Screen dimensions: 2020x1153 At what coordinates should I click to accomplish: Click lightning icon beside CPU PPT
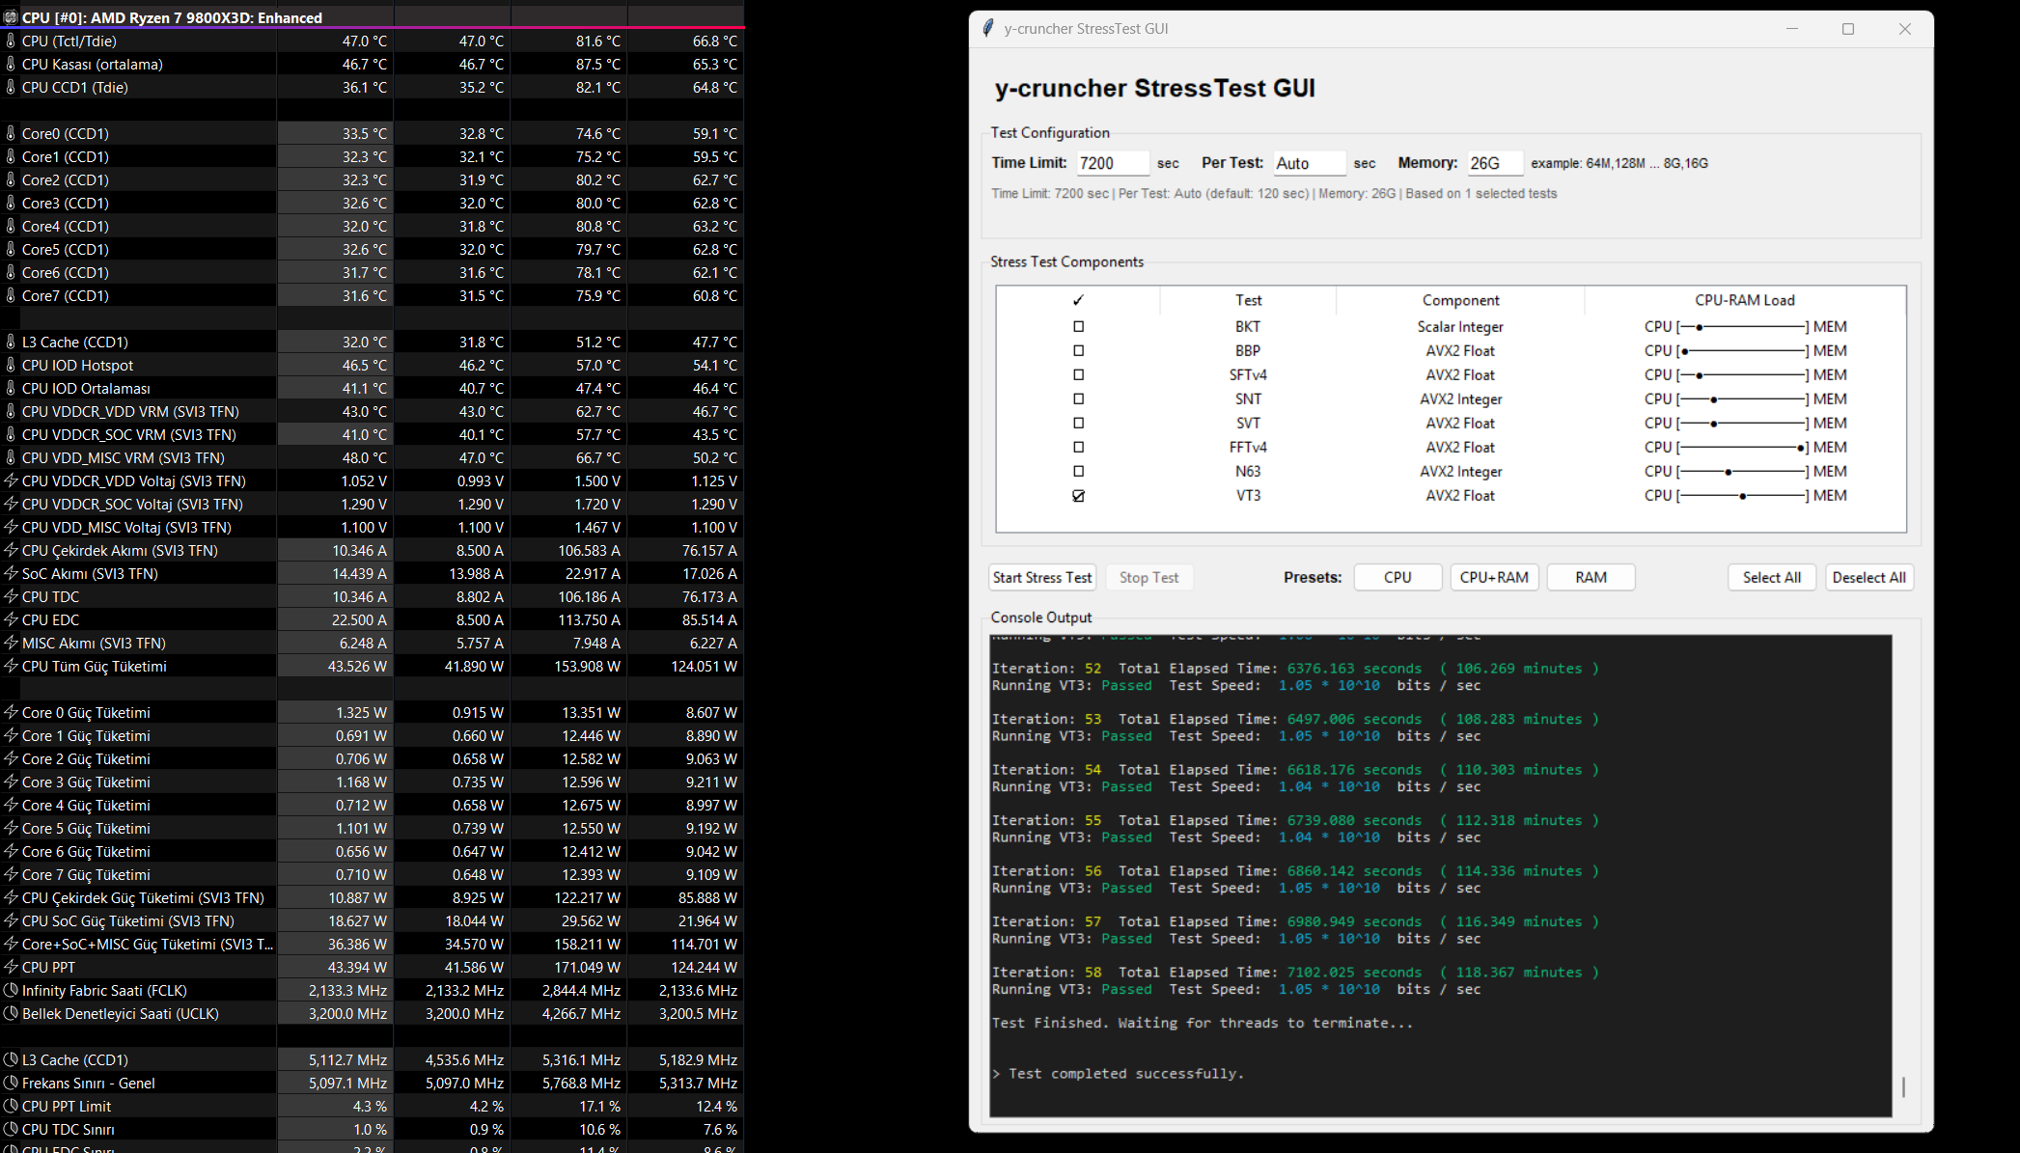click(11, 967)
